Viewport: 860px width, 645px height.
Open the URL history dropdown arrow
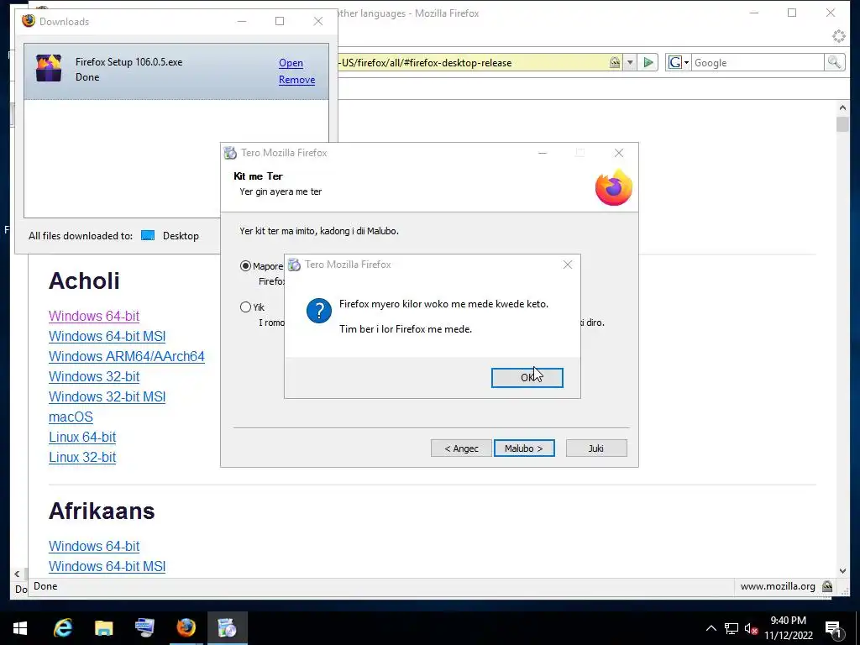[x=630, y=62]
